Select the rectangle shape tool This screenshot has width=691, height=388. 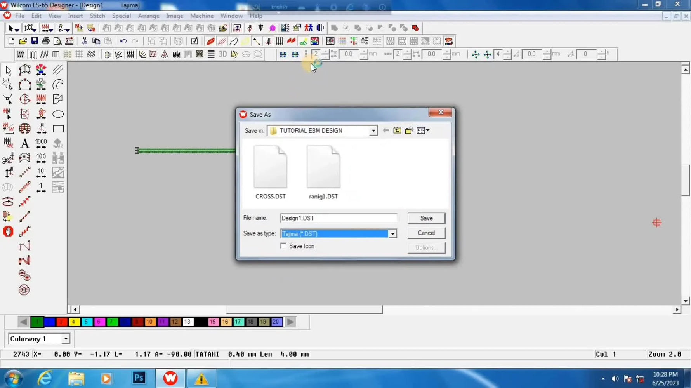click(58, 129)
